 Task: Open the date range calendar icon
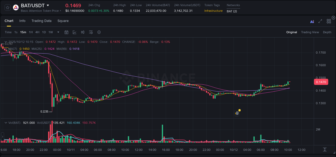pos(66,32)
